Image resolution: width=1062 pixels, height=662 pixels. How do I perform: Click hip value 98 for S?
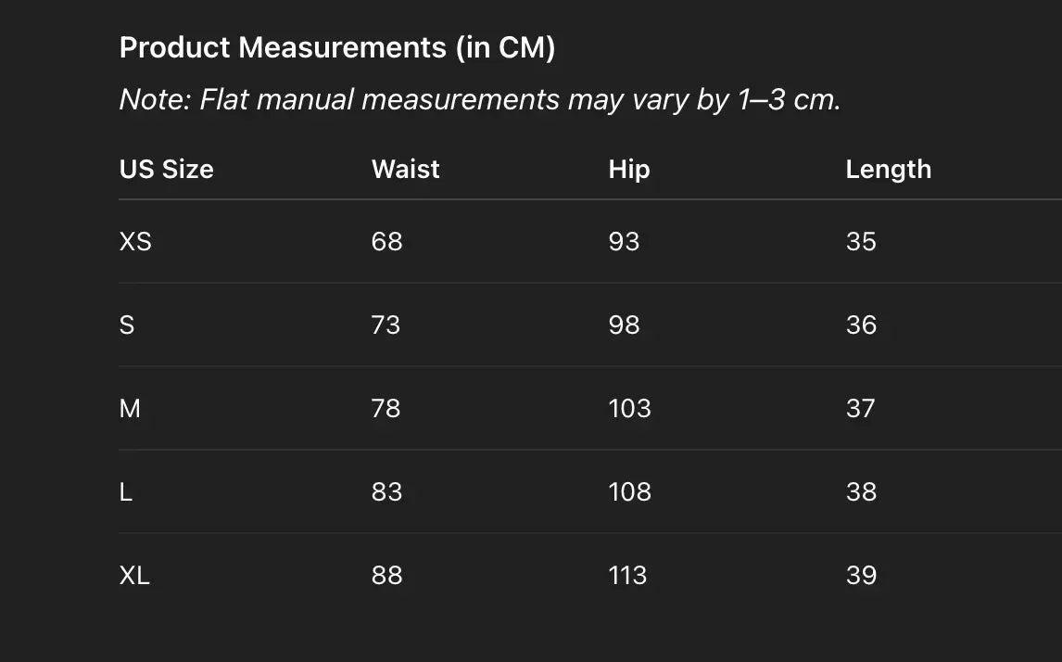[x=624, y=325]
